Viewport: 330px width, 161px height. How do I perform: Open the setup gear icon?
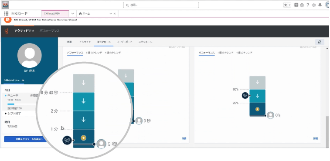point(314,5)
